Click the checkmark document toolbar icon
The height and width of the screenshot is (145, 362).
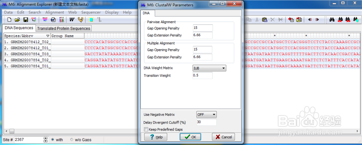tap(53, 20)
